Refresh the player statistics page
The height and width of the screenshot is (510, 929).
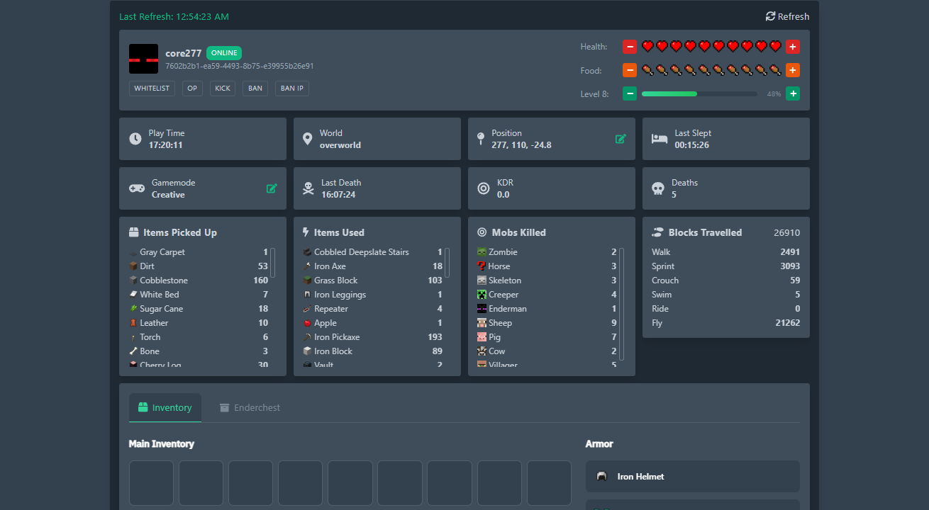786,16
